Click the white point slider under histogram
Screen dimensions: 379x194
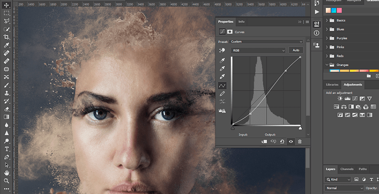(x=300, y=127)
